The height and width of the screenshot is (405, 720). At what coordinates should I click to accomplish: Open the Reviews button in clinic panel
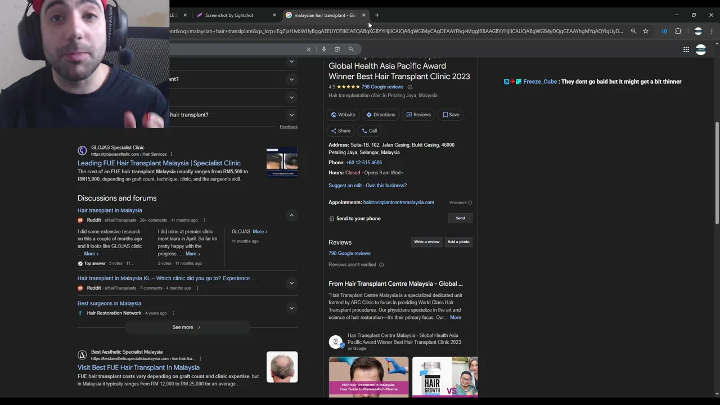click(418, 115)
